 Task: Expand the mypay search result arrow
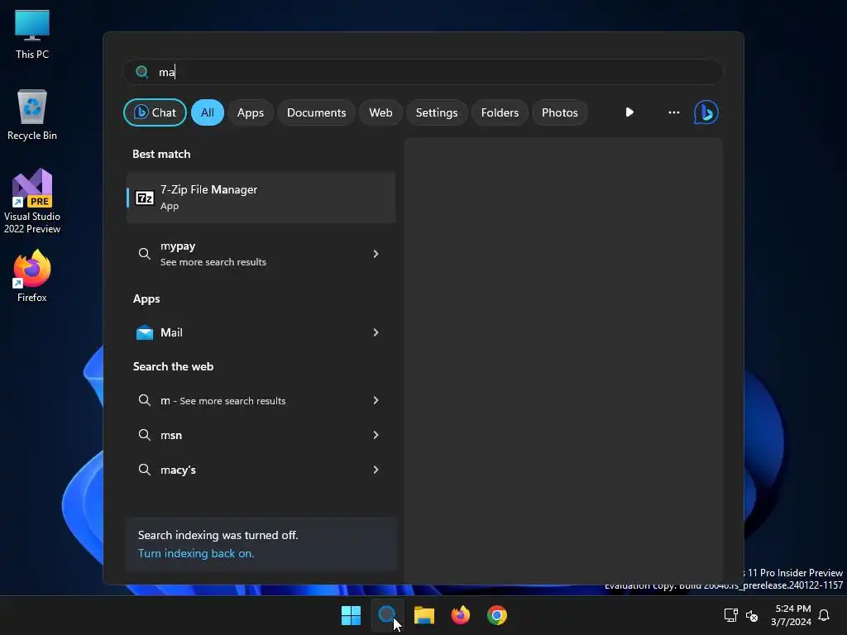[x=376, y=254]
